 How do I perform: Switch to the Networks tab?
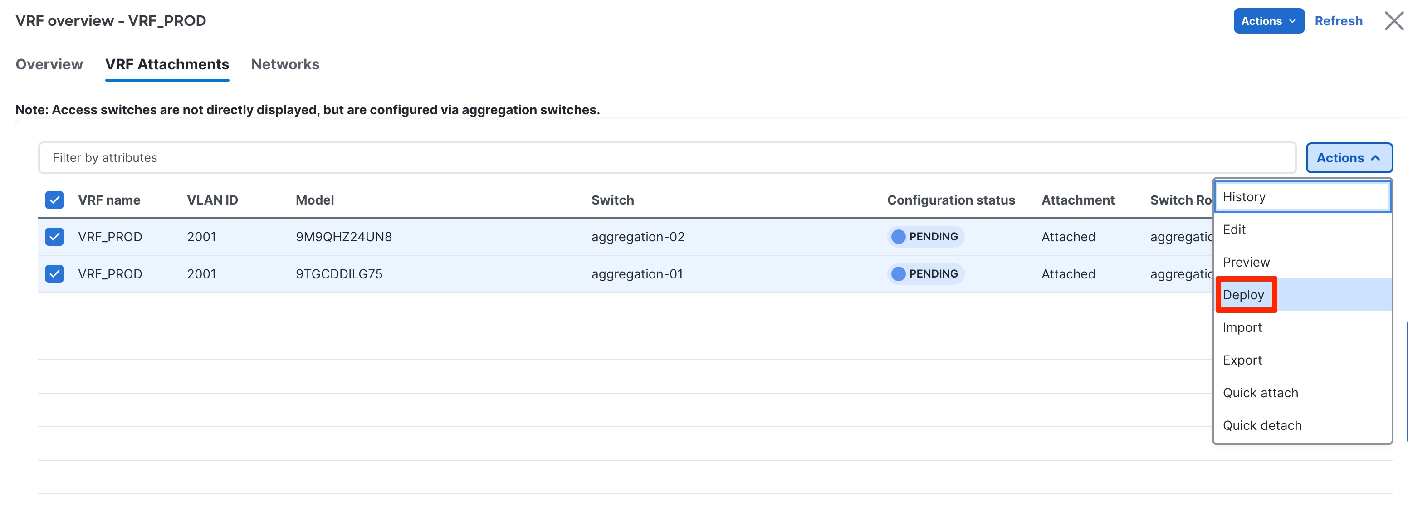coord(285,64)
